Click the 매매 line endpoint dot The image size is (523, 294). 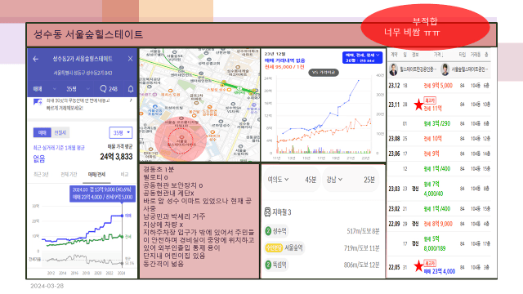(122, 216)
